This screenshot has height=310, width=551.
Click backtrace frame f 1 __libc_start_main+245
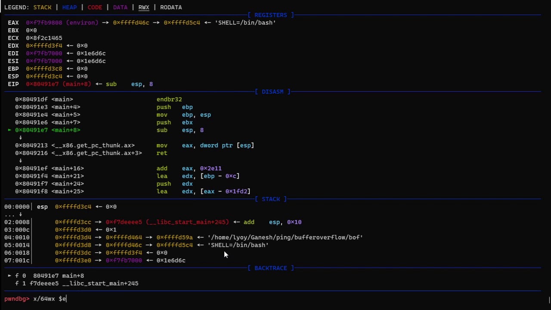coord(77,283)
